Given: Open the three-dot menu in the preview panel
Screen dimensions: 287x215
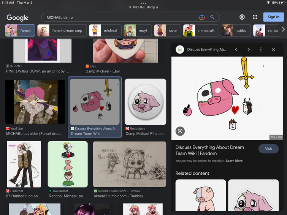Looking at the screenshot, I should [261, 49].
